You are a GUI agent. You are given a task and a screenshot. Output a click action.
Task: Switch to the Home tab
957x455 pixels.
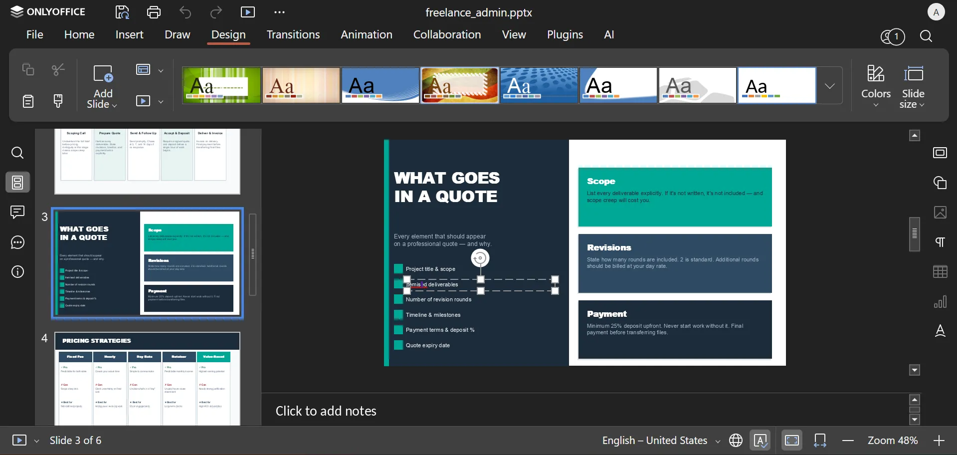click(79, 35)
